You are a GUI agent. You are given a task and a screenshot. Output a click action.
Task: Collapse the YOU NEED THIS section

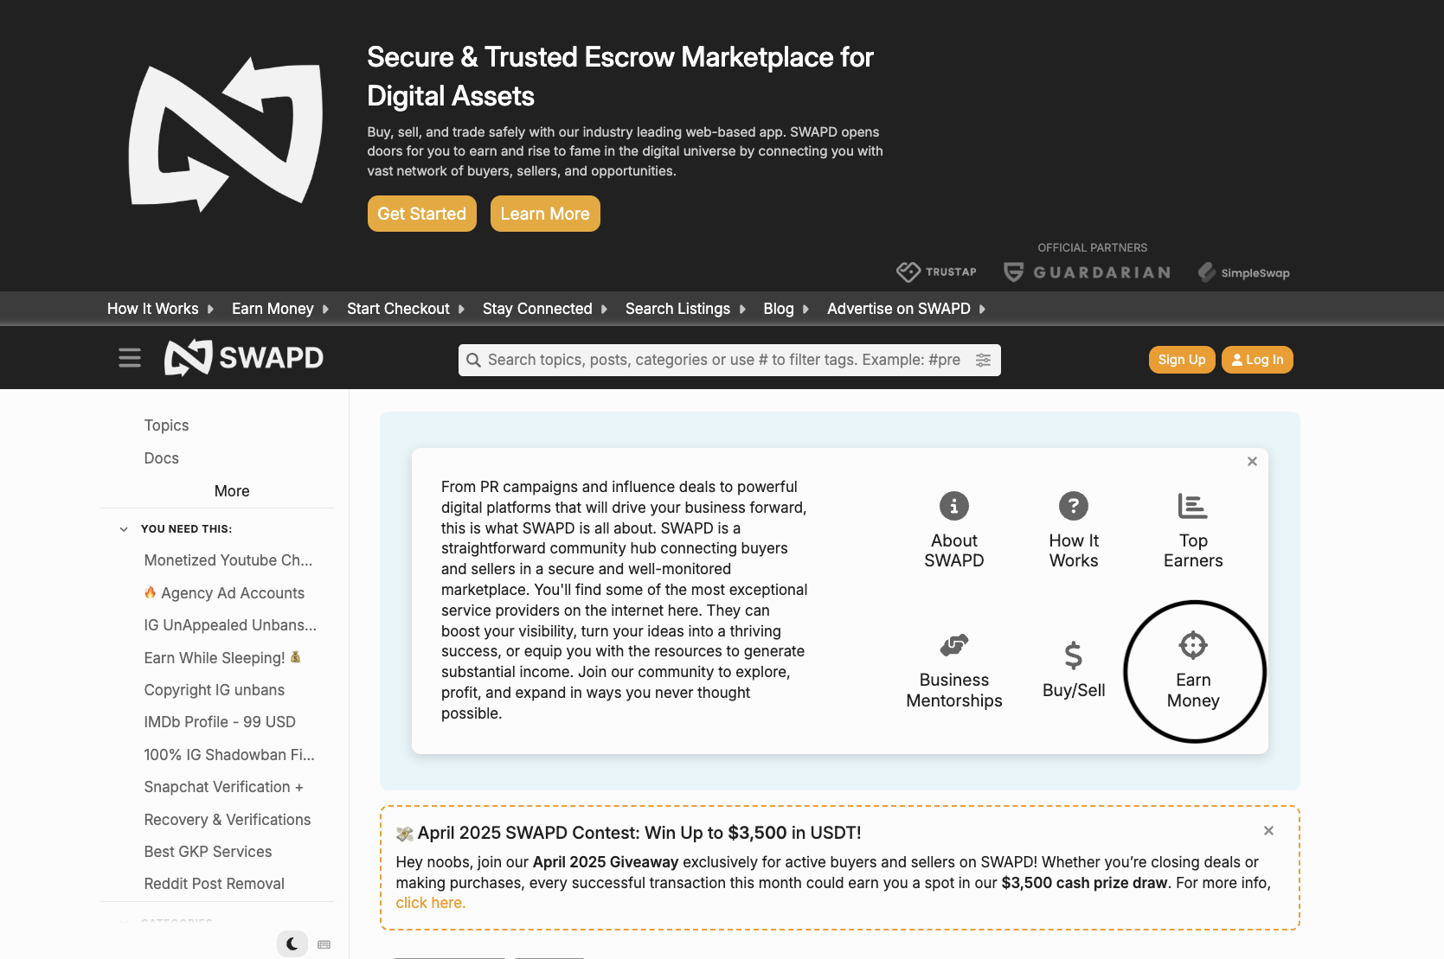[124, 529]
